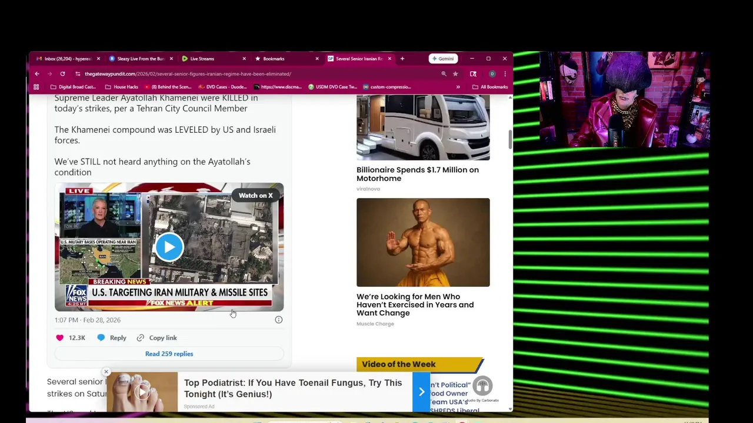View site information icon in address bar

pyautogui.click(x=78, y=74)
